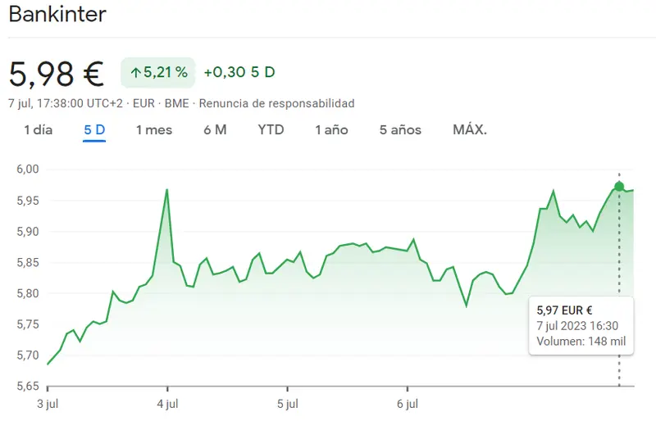
Task: Show the 5 años price chart
Action: coord(400,130)
